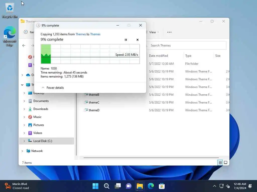The width and height of the screenshot is (257, 192).
Task: Expand the Videos tree node
Action: point(24,133)
